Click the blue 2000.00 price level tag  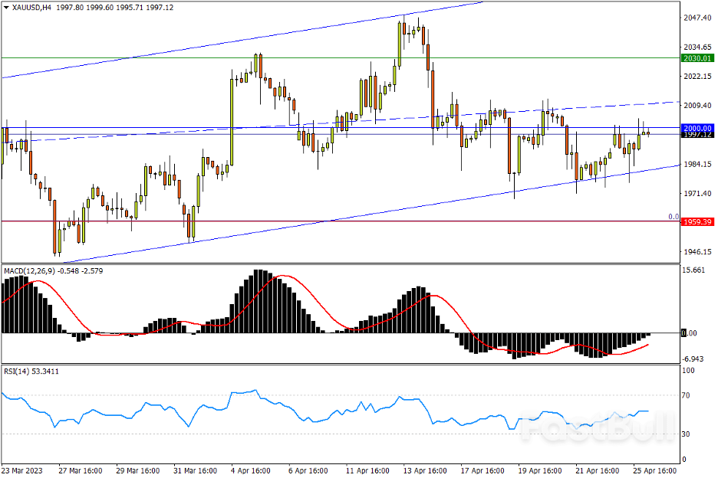(697, 127)
